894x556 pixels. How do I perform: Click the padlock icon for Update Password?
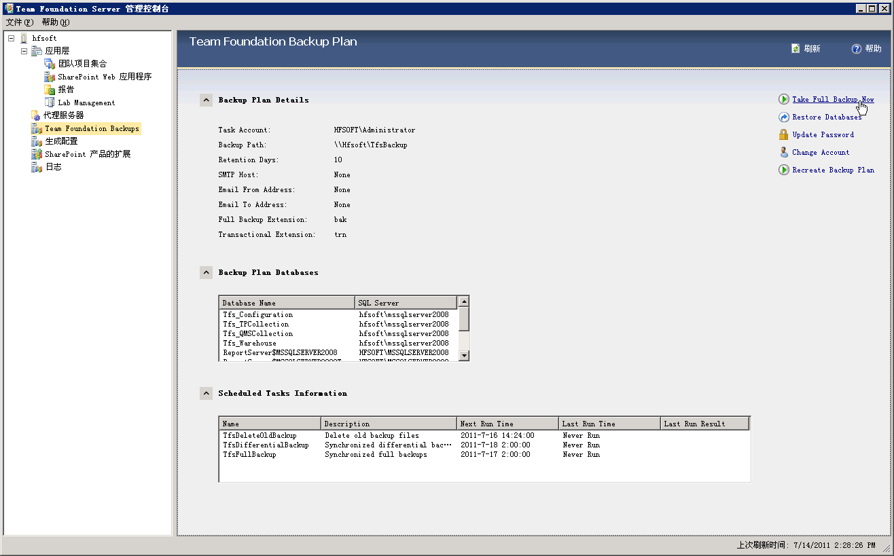click(784, 134)
